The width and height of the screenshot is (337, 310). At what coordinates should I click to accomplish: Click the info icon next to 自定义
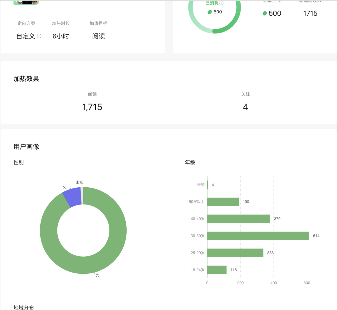[x=39, y=36]
